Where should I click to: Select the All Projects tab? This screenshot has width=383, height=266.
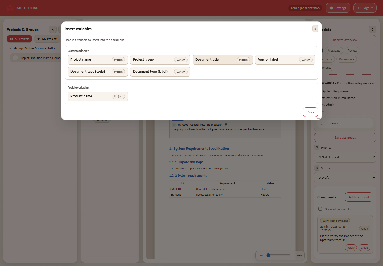19,39
